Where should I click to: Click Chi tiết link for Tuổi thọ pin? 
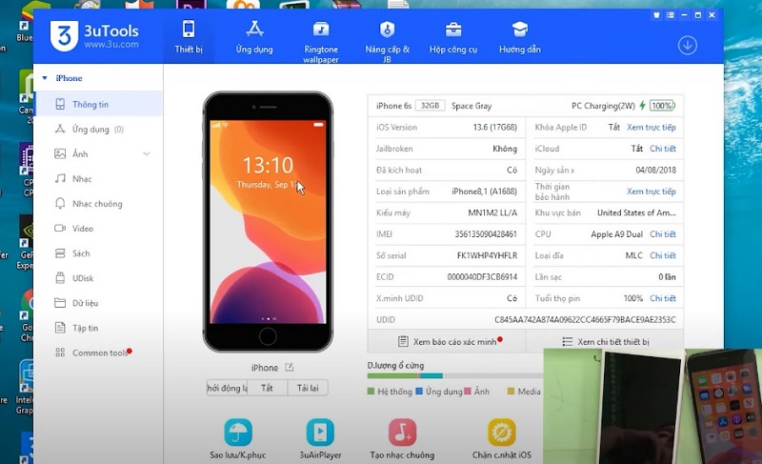click(663, 298)
